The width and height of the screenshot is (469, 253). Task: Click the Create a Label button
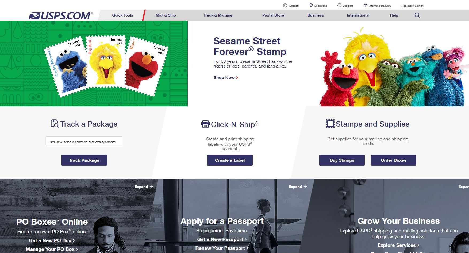230,160
